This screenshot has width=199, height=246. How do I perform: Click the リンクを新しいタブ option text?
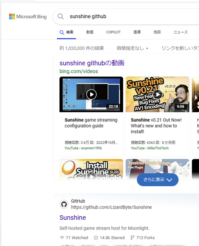point(180,48)
